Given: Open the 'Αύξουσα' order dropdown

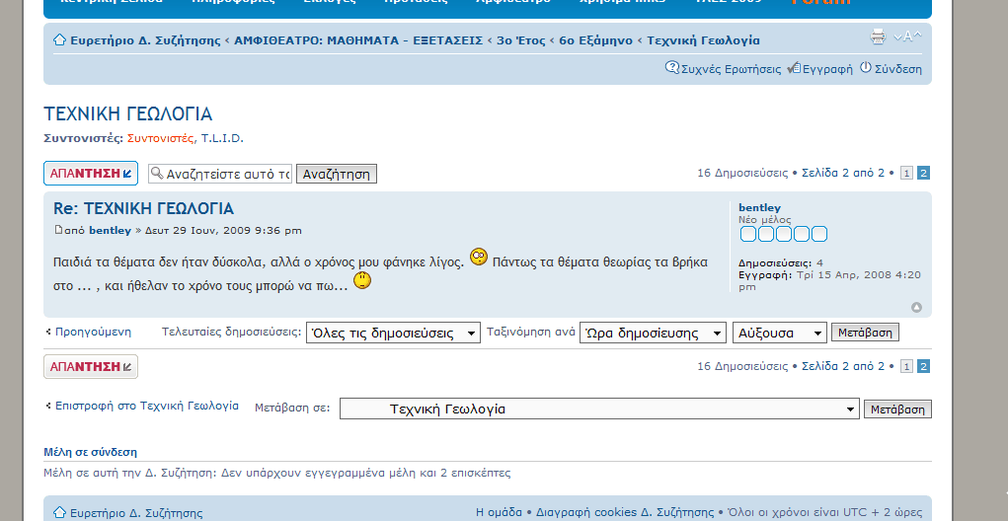Looking at the screenshot, I should 779,333.
